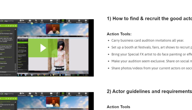Click Mic icon in first video toolbar
Image resolution: width=192 pixels, height=110 pixels.
[x=57, y=21]
